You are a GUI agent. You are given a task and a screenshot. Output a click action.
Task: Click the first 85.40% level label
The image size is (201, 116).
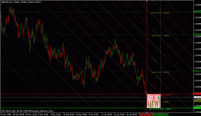tap(160, 13)
